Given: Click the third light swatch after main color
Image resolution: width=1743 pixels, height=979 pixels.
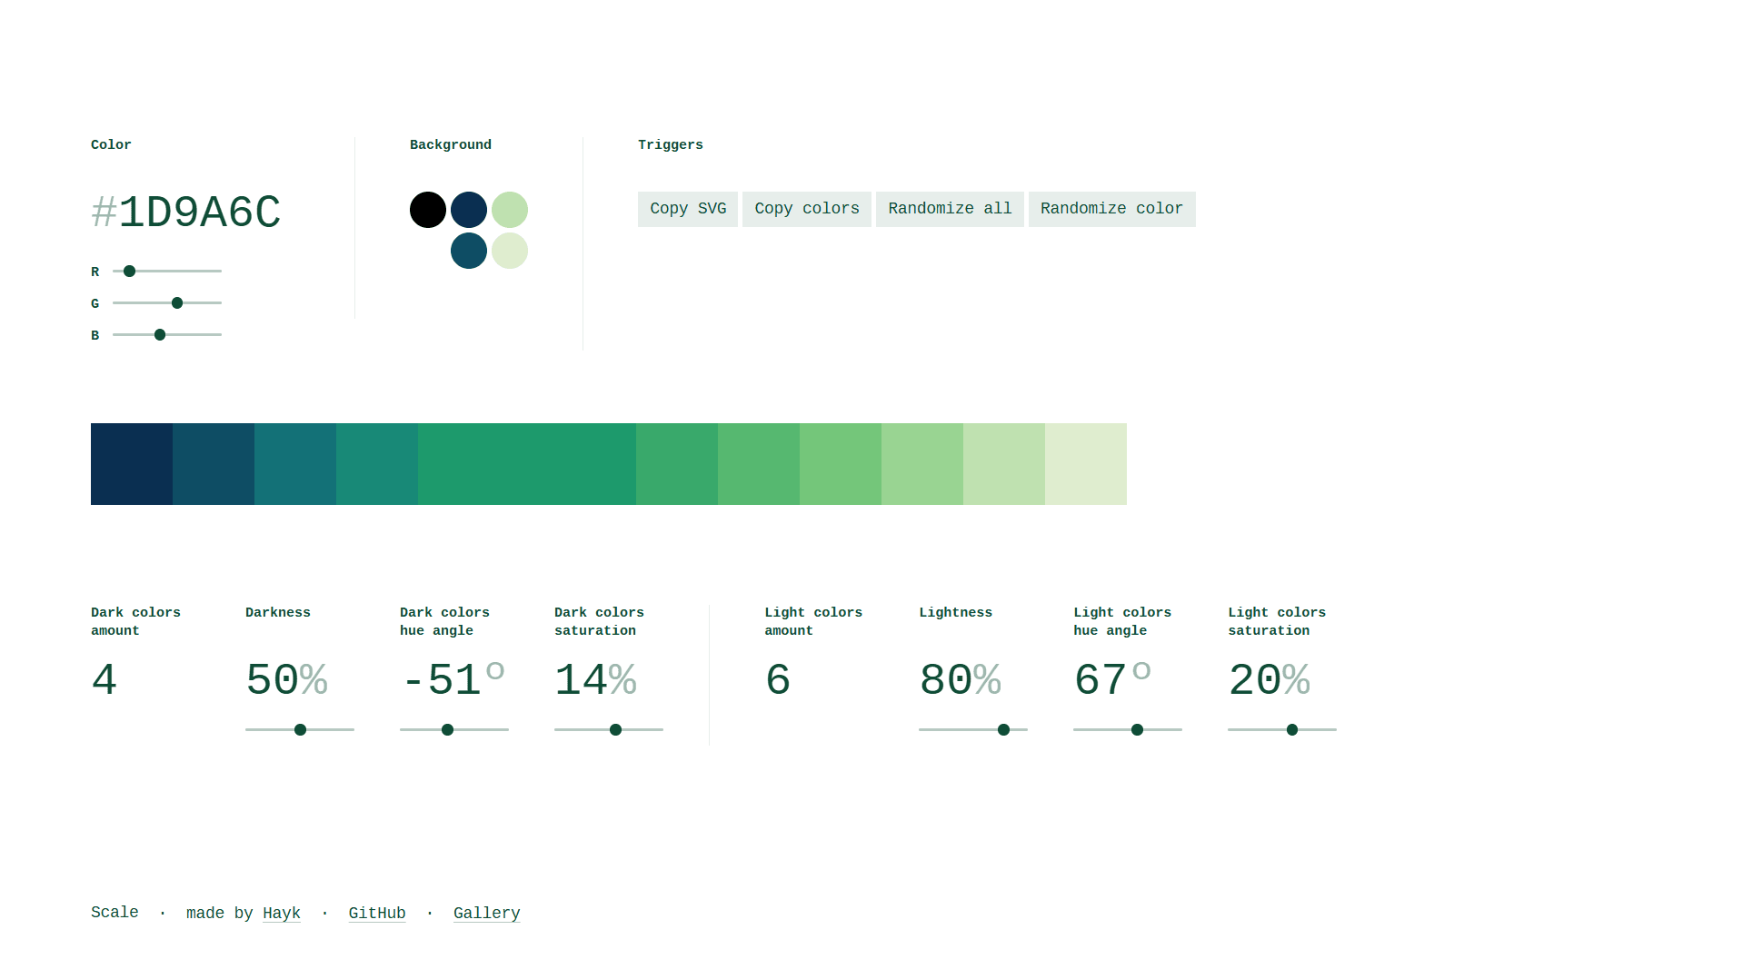Looking at the screenshot, I should click(841, 464).
